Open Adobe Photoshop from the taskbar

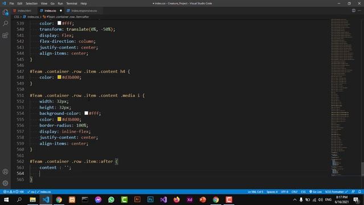[150, 200]
